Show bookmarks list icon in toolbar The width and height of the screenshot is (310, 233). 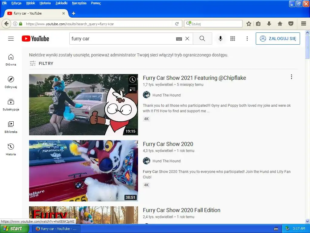[258, 24]
